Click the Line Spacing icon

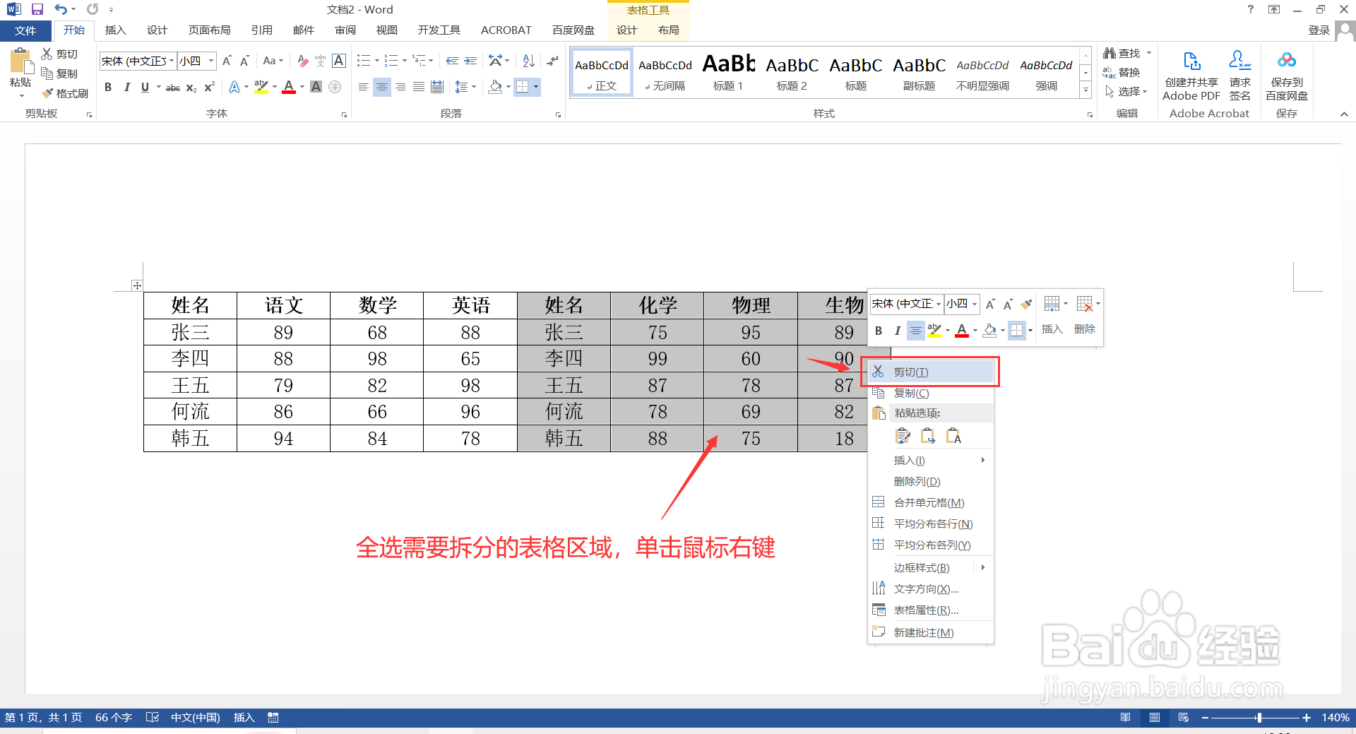tap(461, 87)
